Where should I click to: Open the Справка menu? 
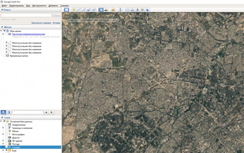tap(64, 6)
